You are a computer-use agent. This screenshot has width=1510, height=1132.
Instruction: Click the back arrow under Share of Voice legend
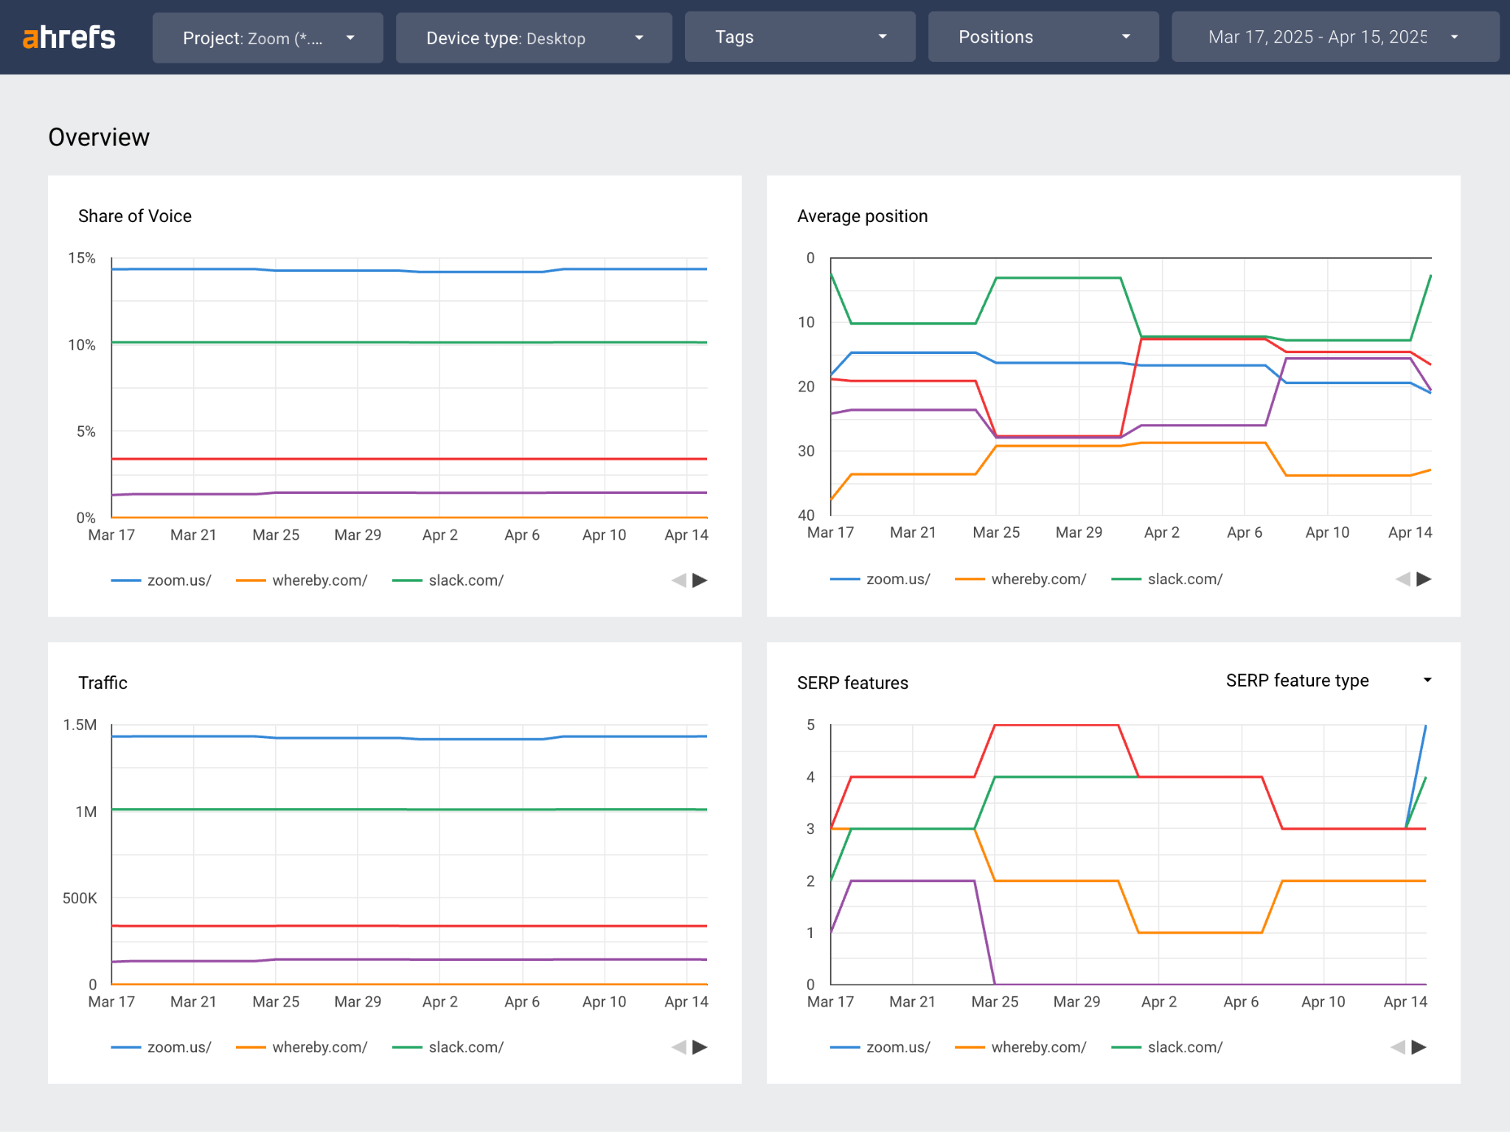pos(679,580)
